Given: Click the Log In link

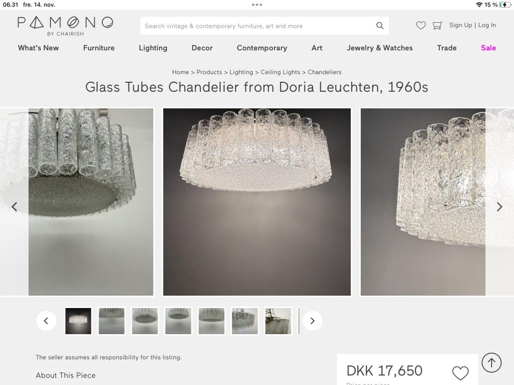Looking at the screenshot, I should click(x=487, y=25).
